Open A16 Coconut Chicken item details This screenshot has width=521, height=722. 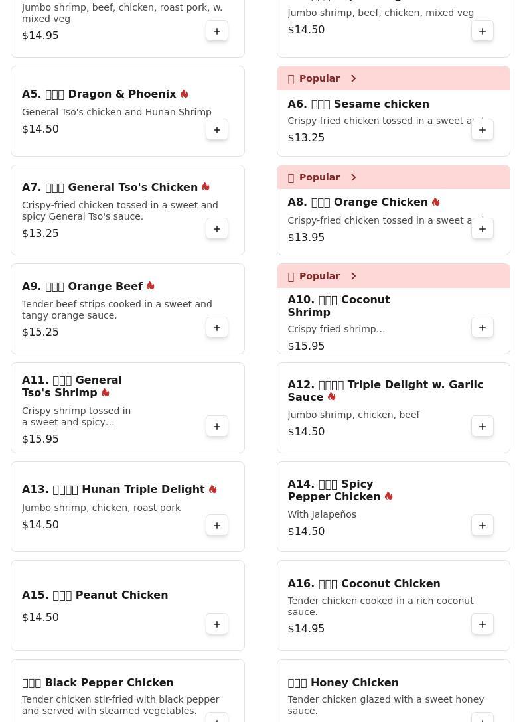[364, 584]
